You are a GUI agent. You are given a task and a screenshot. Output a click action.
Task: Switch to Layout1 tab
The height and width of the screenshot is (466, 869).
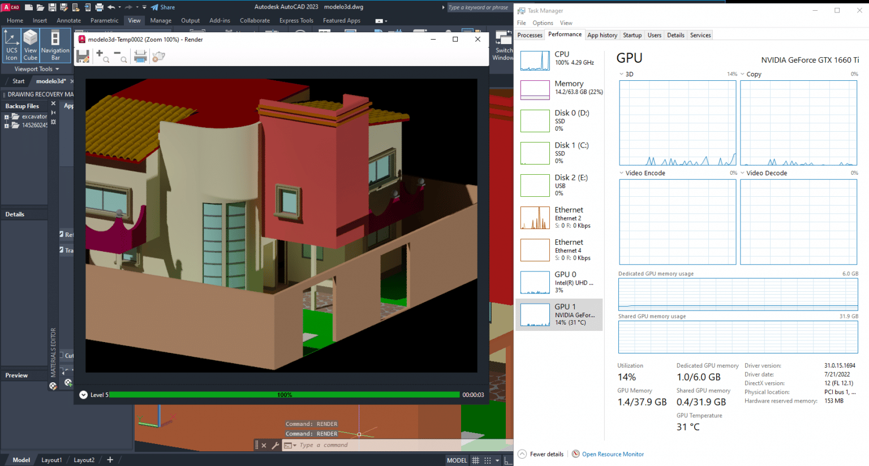click(x=51, y=460)
